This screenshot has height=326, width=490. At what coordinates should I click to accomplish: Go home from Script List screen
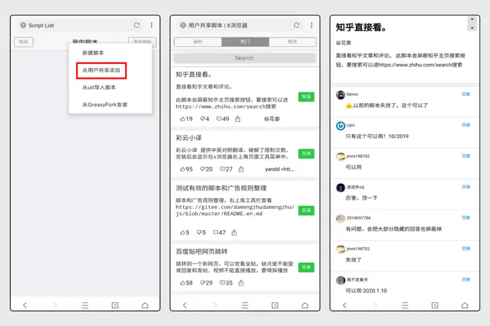tap(145, 305)
